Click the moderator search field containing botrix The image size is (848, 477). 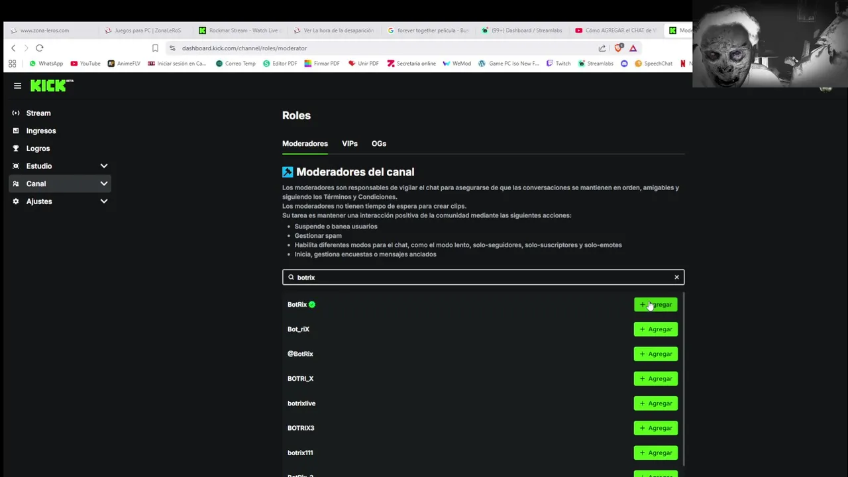(x=483, y=278)
